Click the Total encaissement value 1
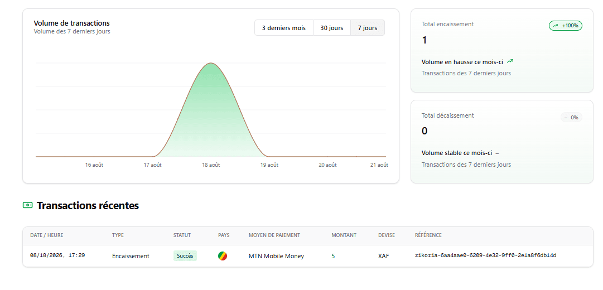This screenshot has height=290, width=603. pyautogui.click(x=424, y=40)
